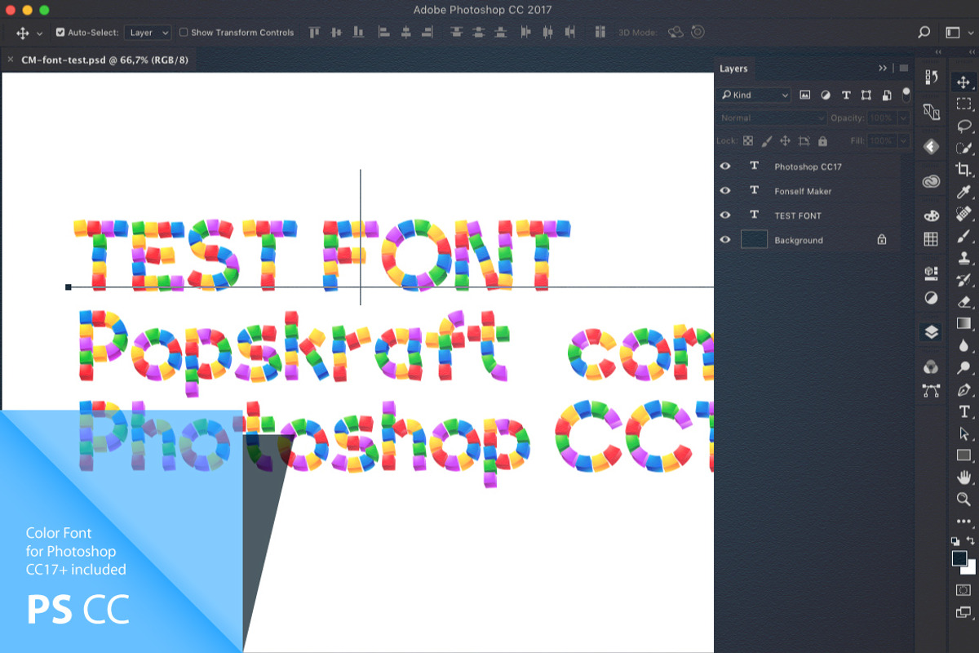Screen dimensions: 979x653
Task: Select the Rectangular Marquee tool
Action: pos(963,104)
